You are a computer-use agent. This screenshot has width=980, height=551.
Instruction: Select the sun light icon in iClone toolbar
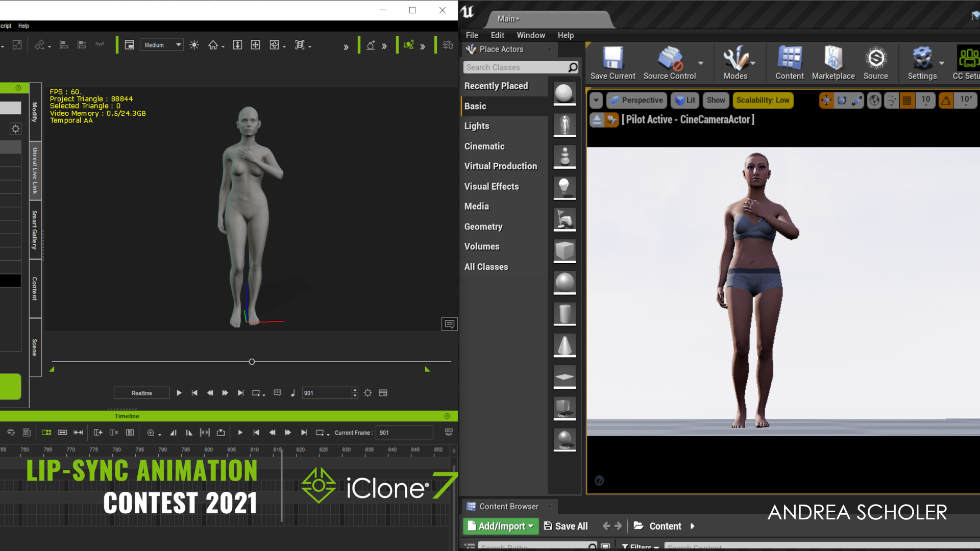pos(194,45)
